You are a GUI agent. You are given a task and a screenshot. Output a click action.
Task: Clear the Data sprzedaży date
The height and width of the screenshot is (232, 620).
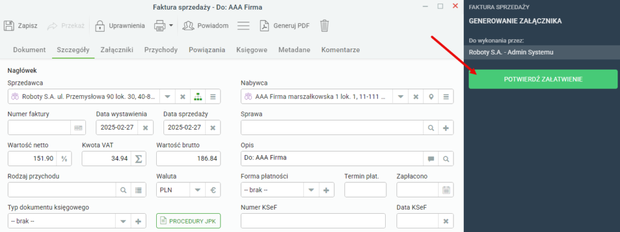click(x=213, y=127)
